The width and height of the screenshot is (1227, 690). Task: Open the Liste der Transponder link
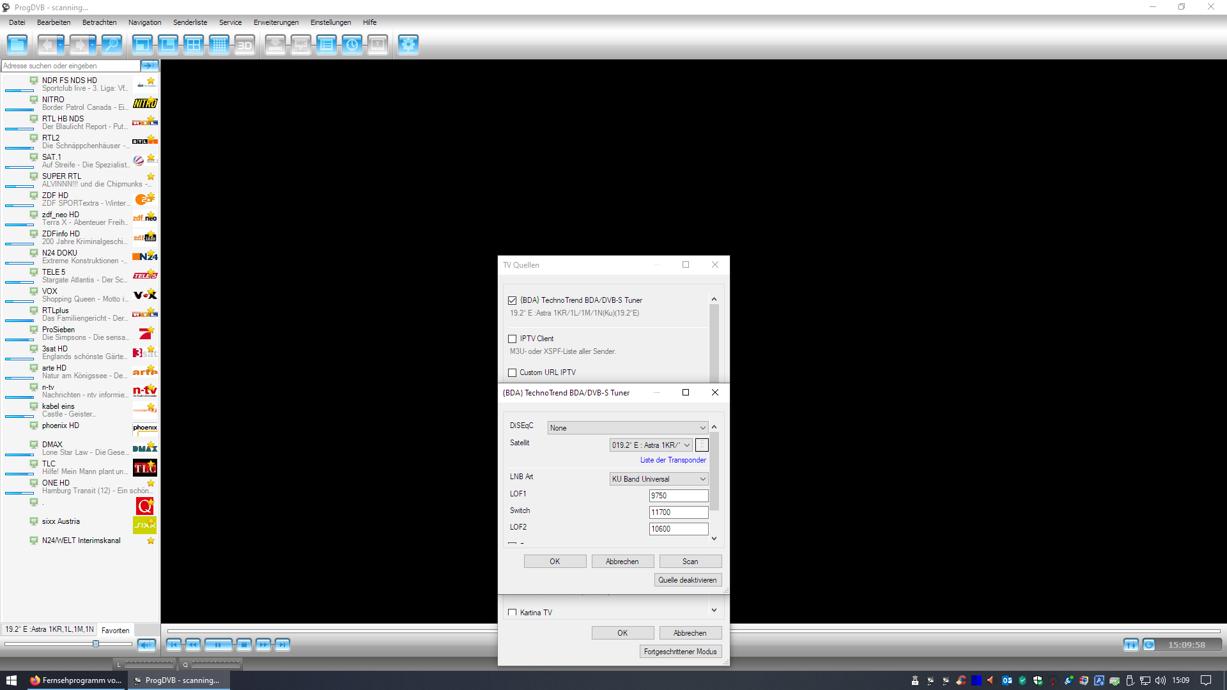(x=673, y=460)
